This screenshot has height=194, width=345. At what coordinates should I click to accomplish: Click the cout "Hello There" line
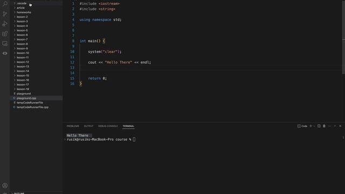click(120, 63)
